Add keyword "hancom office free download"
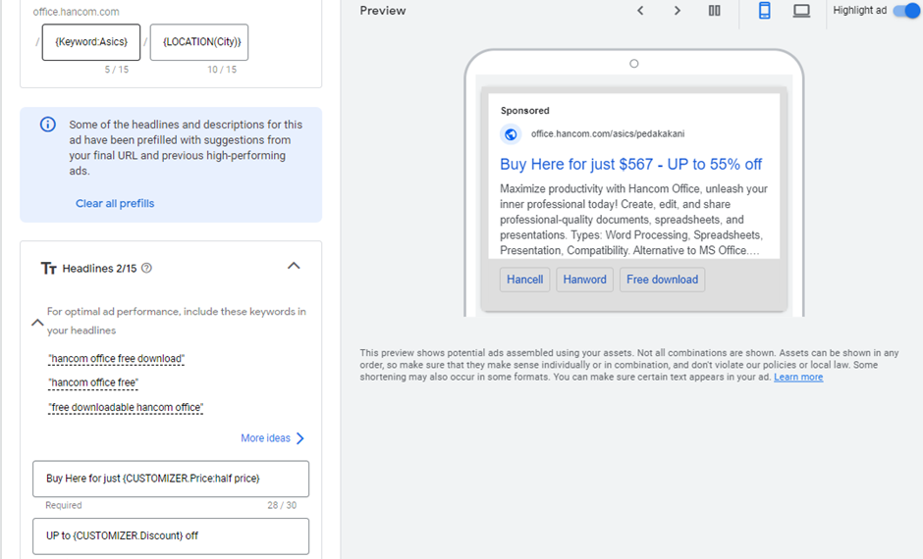Image resolution: width=923 pixels, height=559 pixels. point(117,359)
